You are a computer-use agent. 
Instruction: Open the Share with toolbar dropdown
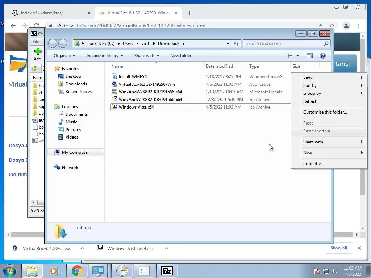[x=146, y=56]
